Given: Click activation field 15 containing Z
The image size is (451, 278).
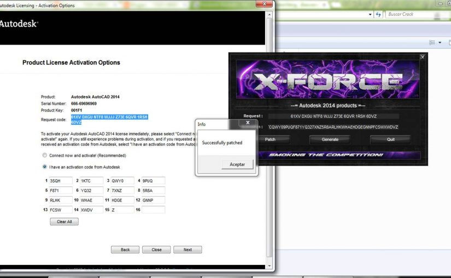Looking at the screenshot, I should pos(122,210).
